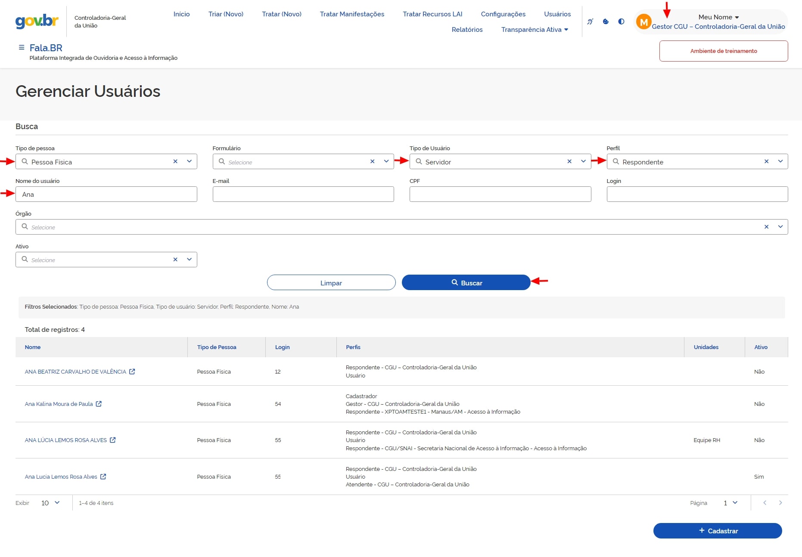This screenshot has height=557, width=802.
Task: Open Triar (Novo)
Action: tap(226, 14)
